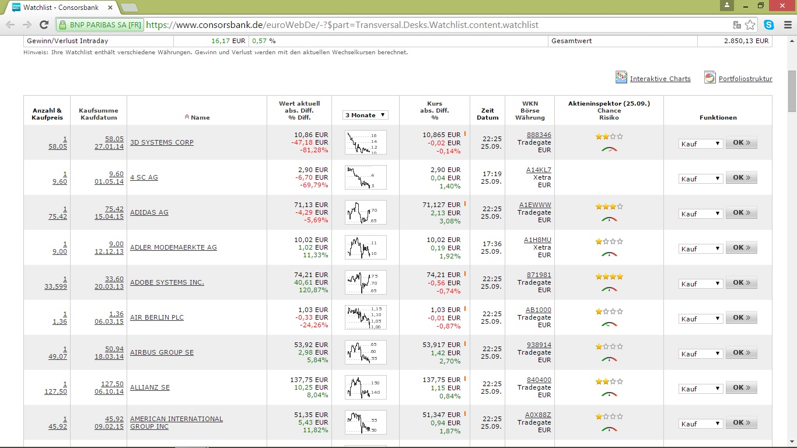
Task: Click OK button for Allianz SE
Action: pos(741,388)
